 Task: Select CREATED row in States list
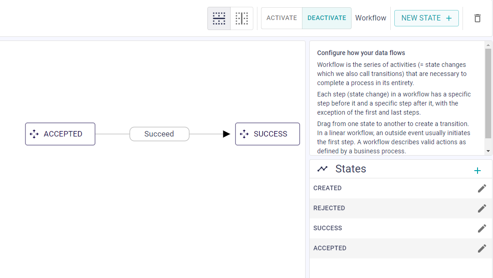(x=401, y=188)
